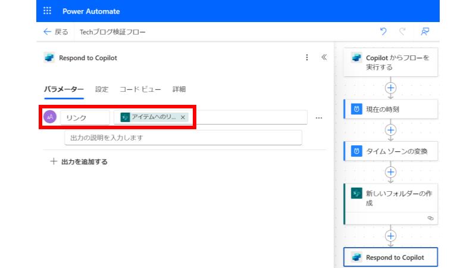Click the text type AA output icon
The width and height of the screenshot is (476, 268).
(50, 117)
